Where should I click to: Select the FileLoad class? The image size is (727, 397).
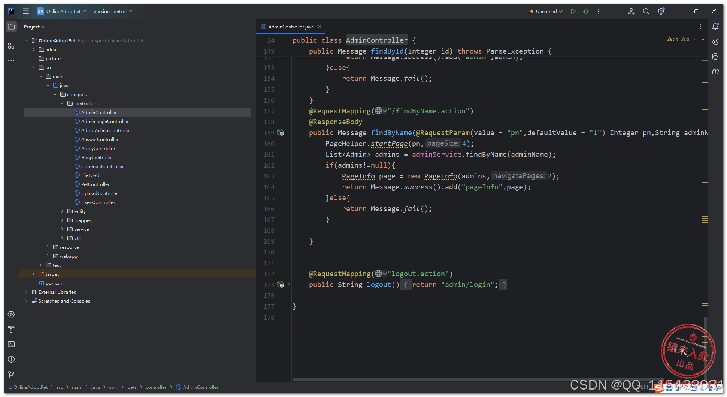coord(90,175)
